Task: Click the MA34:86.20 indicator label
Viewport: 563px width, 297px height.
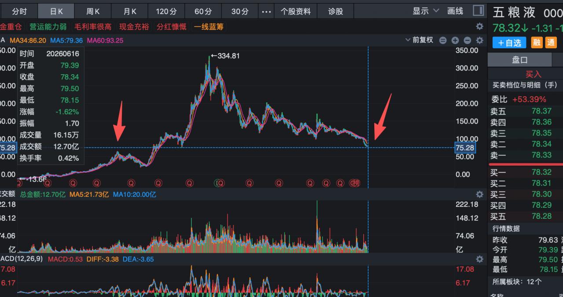Action: click(28, 40)
